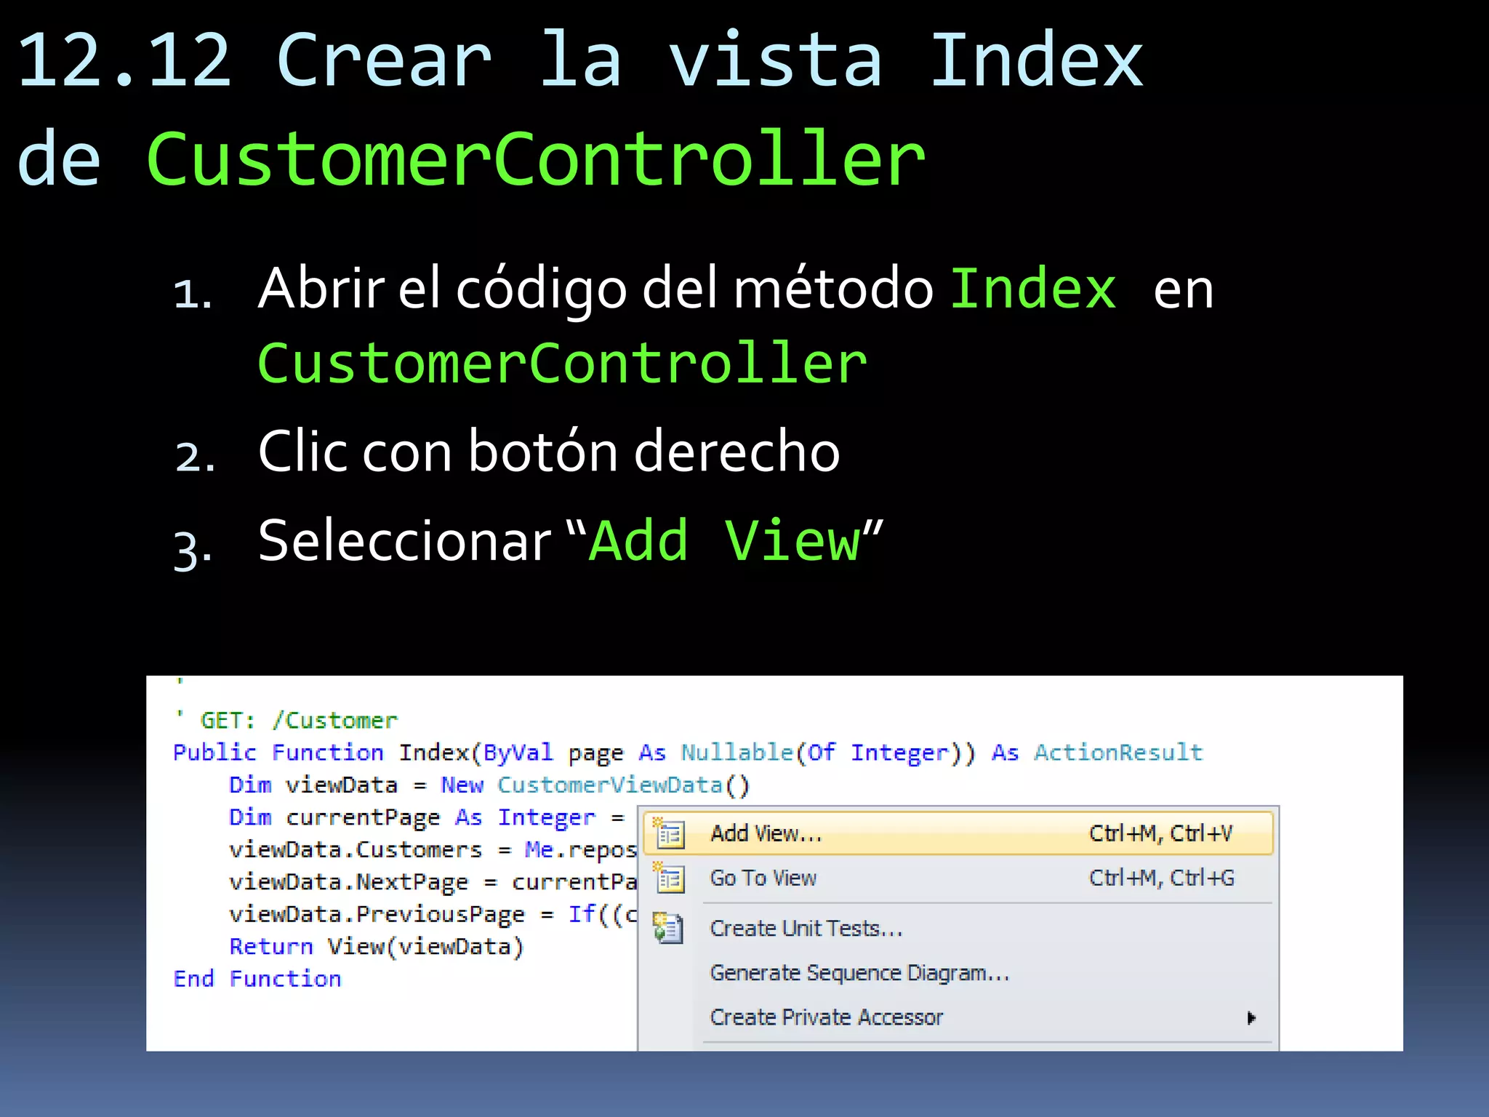Choose Go To View menu entry
1489x1117 pixels.
[x=763, y=878]
